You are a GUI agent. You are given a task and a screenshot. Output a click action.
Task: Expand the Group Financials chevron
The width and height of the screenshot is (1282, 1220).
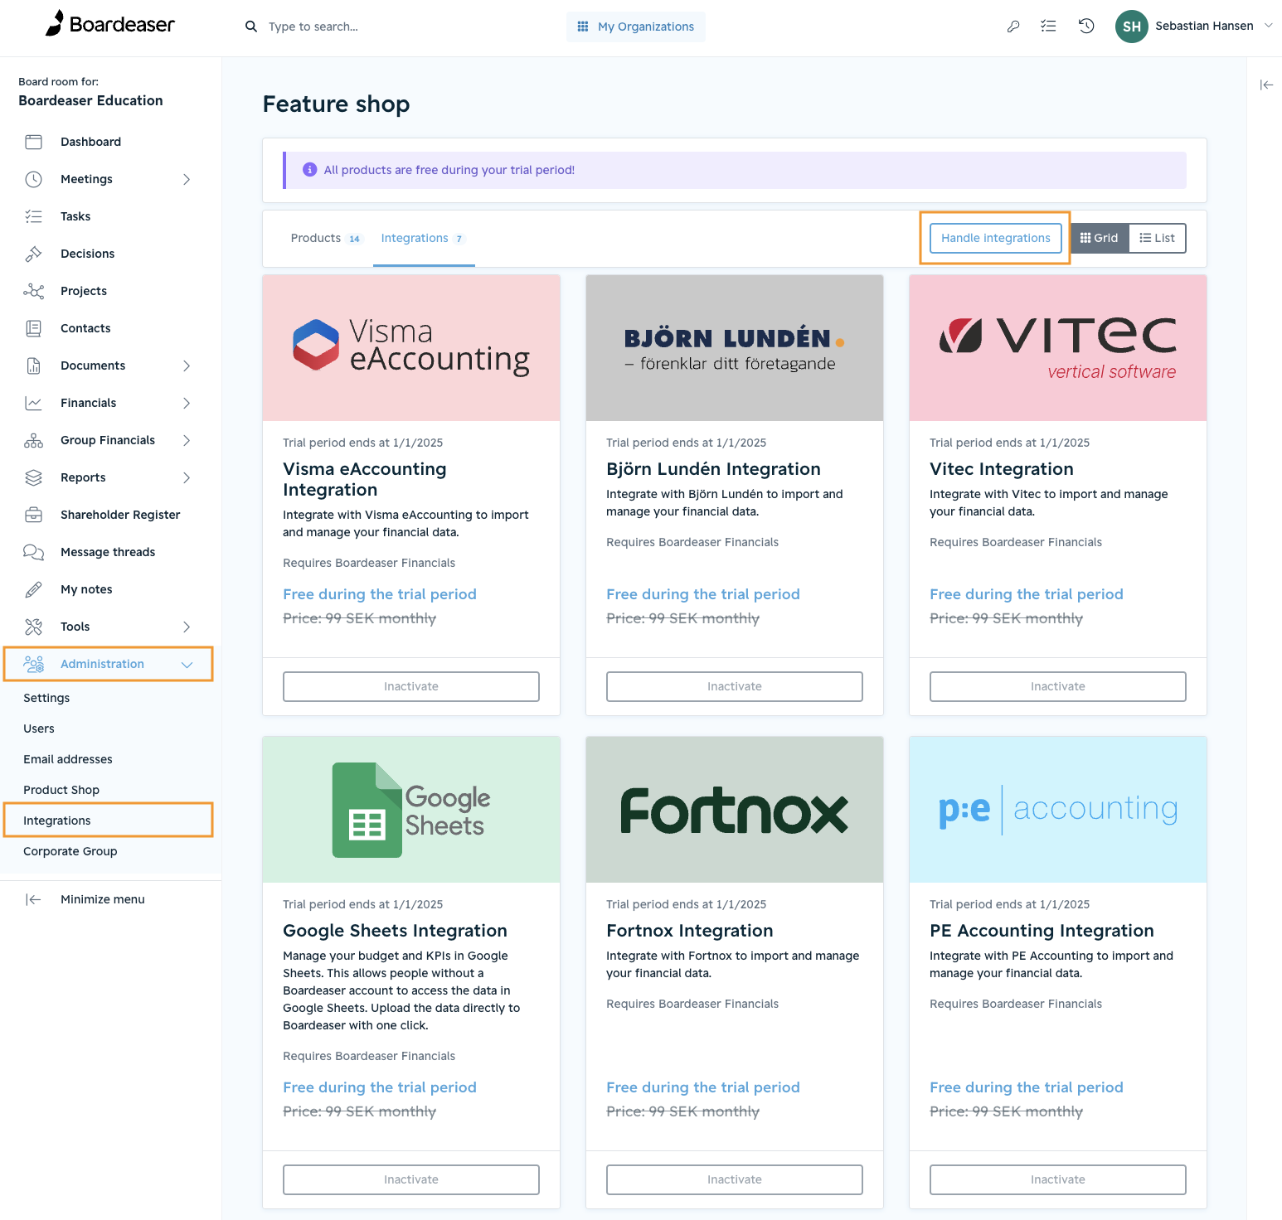coord(187,440)
